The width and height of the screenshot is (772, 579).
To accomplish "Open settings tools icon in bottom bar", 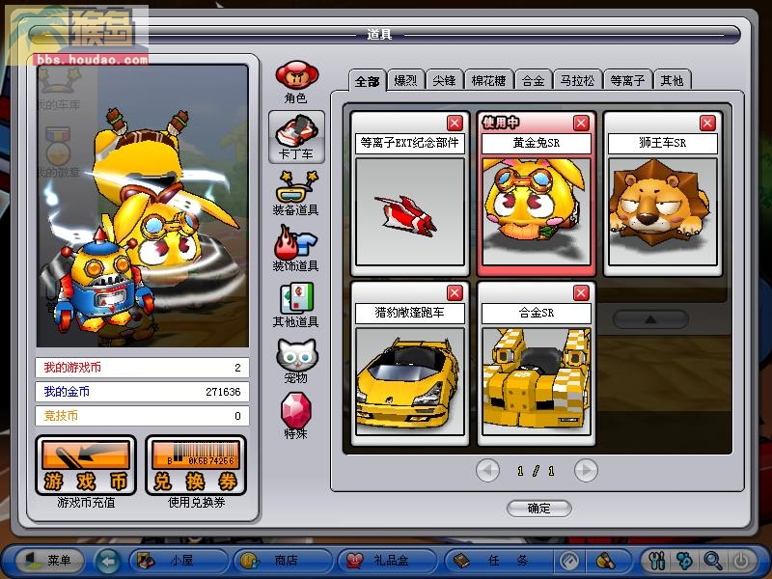I will [x=657, y=561].
